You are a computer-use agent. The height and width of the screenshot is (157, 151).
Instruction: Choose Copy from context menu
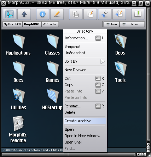pos(85,85)
